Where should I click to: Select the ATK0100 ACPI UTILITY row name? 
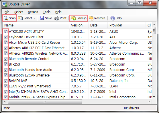(26, 32)
